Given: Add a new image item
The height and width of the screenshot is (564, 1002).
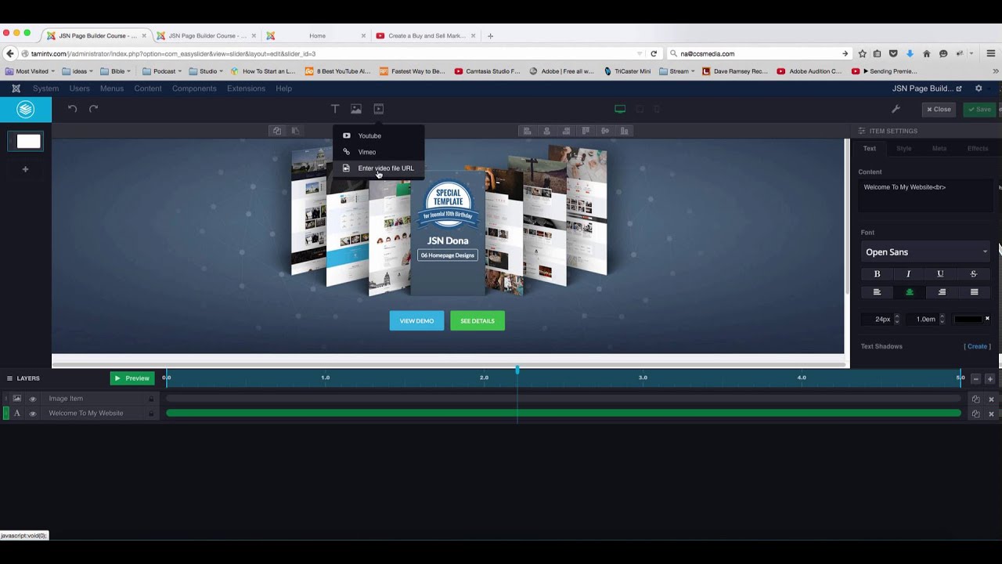Looking at the screenshot, I should (x=356, y=109).
